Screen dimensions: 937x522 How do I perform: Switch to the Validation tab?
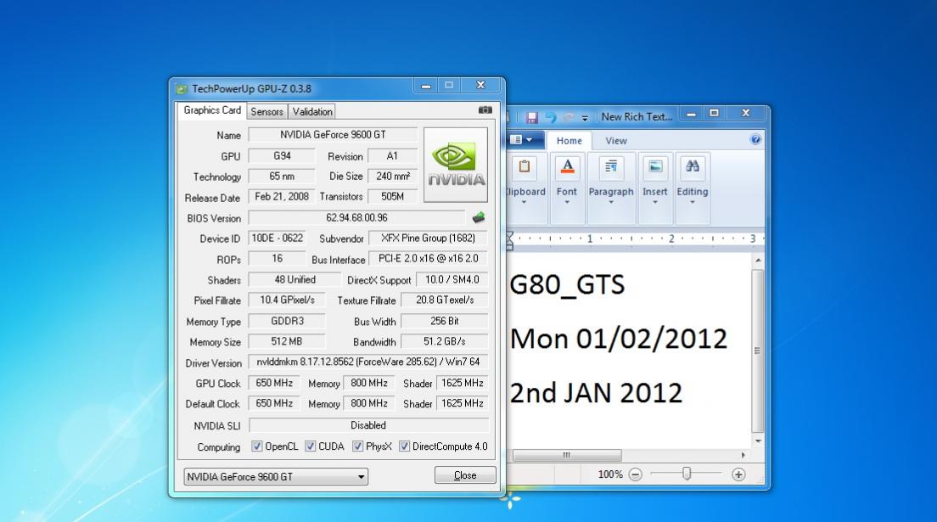(x=312, y=111)
